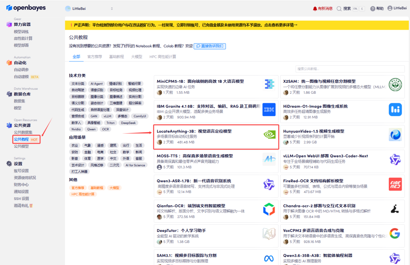The image size is (410, 265).
Task: Click the Meta logo on SAM3.1 card
Action: [x=269, y=259]
